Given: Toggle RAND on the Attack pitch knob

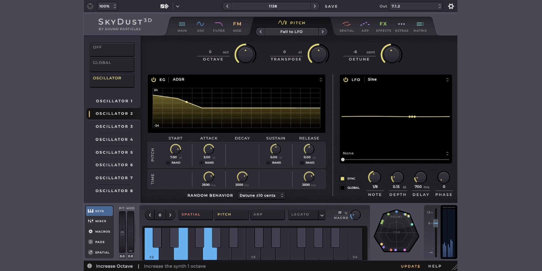Looking at the screenshot, I should 201,163.
